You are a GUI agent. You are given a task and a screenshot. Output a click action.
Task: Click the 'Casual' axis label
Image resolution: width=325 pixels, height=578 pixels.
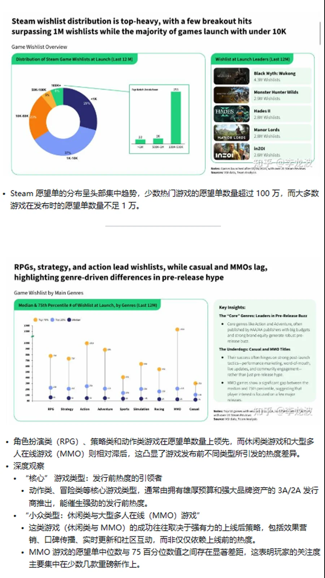click(194, 409)
